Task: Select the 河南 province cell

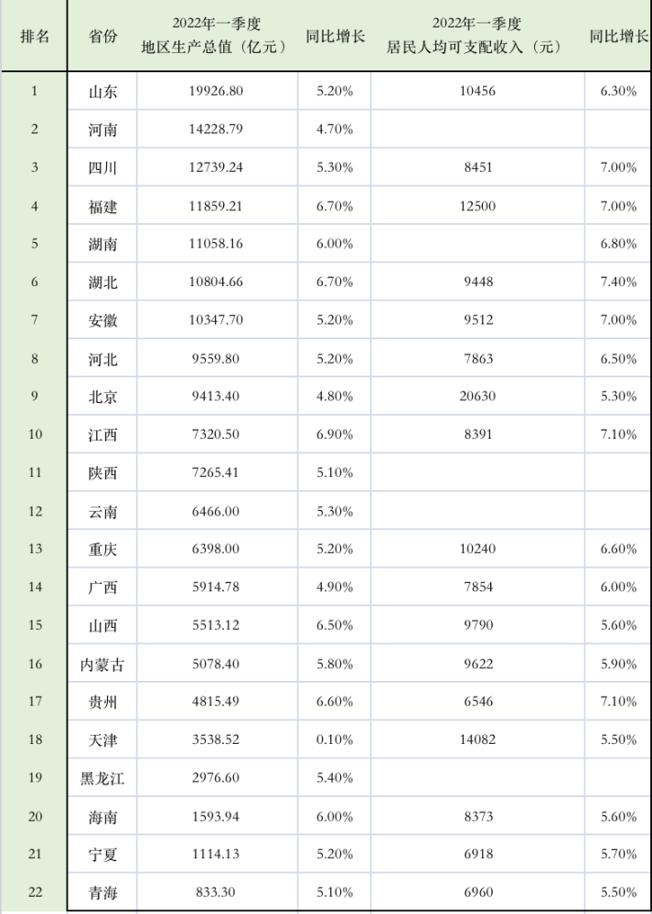Action: pos(102,130)
